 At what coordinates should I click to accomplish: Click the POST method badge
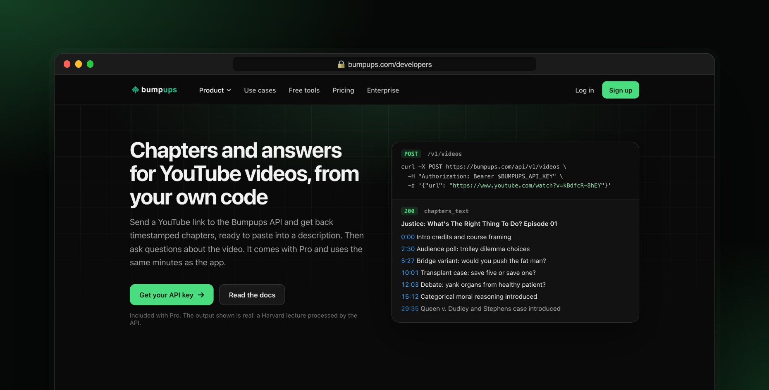(x=411, y=154)
